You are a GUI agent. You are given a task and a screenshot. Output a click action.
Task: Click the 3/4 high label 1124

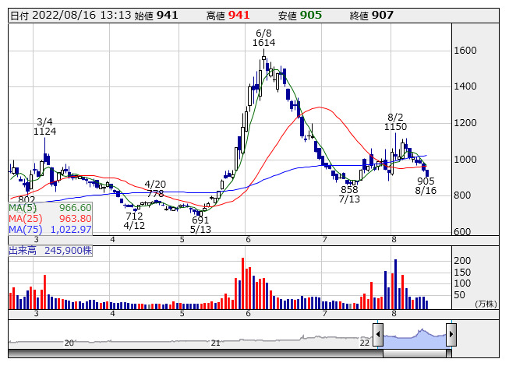45,132
